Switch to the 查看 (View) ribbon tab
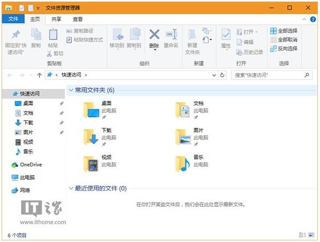Viewport: 320px width, 242px height. tap(77, 19)
